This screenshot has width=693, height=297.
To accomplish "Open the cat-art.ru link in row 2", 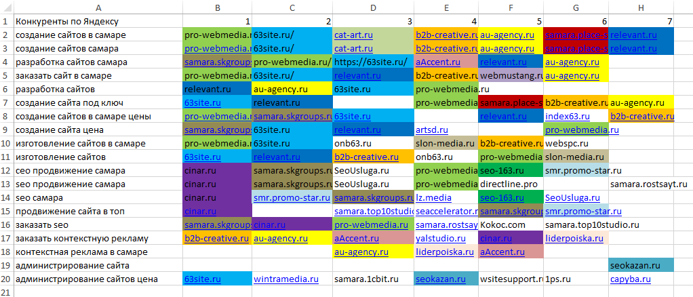I will pyautogui.click(x=353, y=35).
